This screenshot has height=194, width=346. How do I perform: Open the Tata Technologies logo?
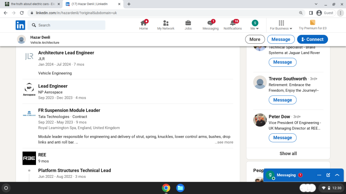pyautogui.click(x=29, y=114)
